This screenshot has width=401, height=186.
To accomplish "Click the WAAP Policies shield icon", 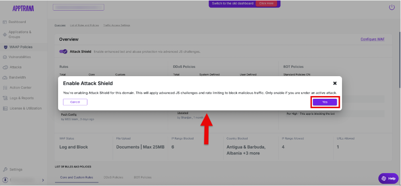I will 6,47.
